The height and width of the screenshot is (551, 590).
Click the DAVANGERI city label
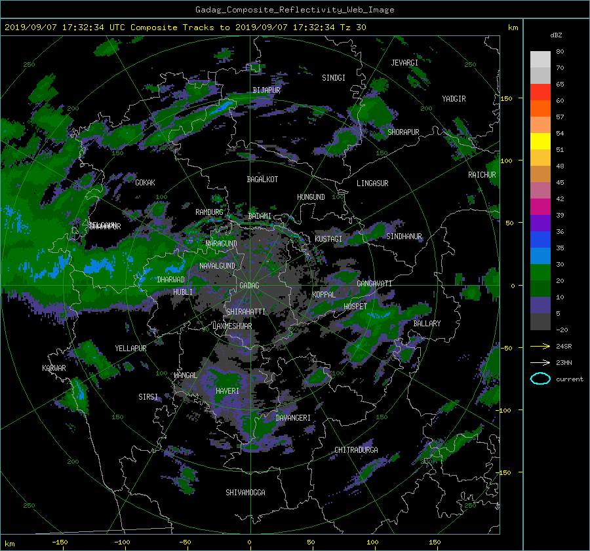293,418
